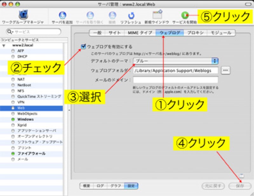This screenshot has width=254, height=196.
Task: Open the デフォルトのテーマ dropdown
Action: point(175,61)
